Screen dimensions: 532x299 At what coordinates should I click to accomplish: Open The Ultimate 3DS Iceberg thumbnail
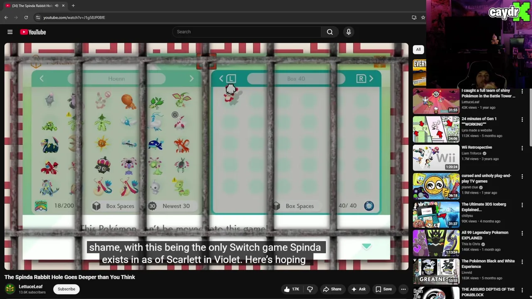click(436, 214)
